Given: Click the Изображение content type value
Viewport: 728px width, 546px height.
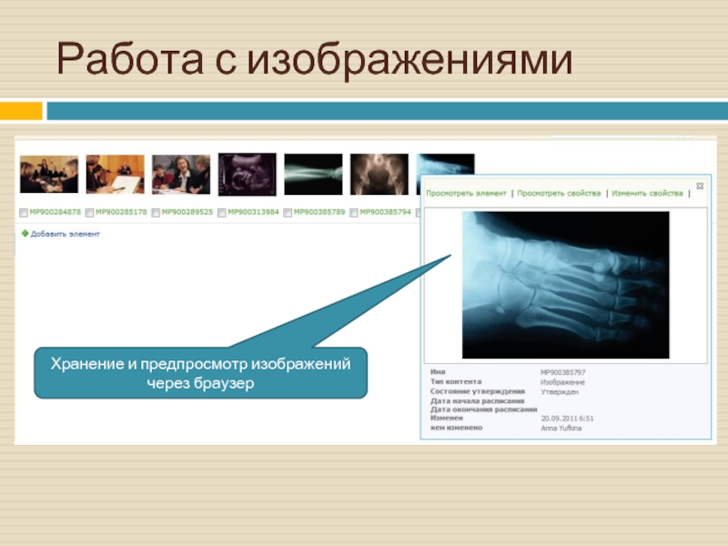Looking at the screenshot, I should (562, 382).
